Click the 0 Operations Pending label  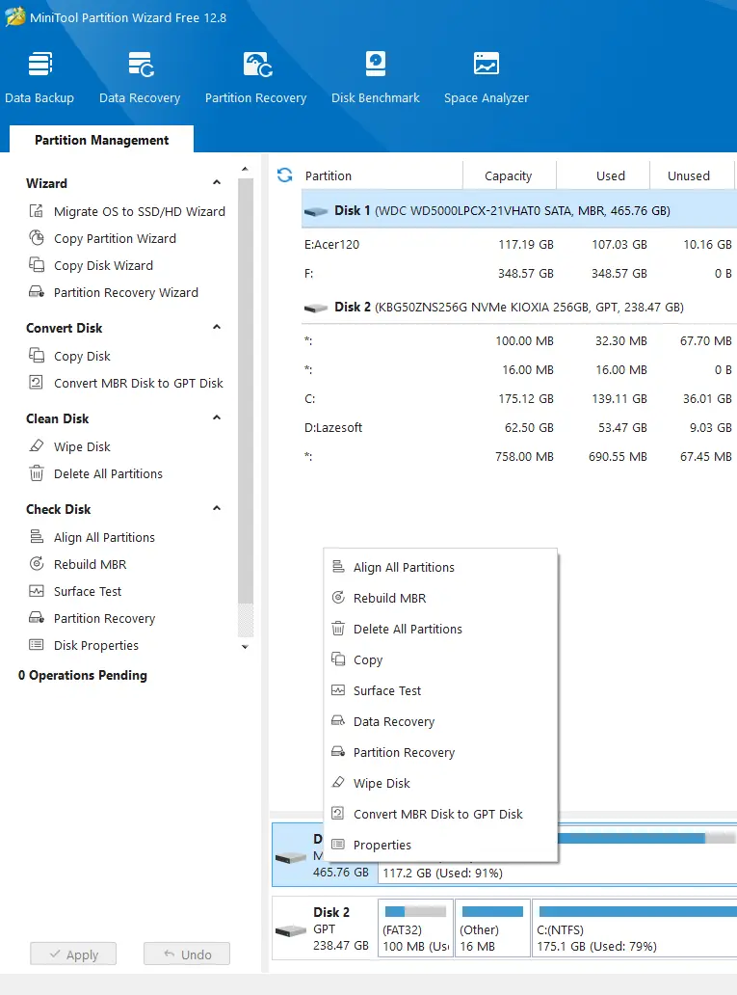pyautogui.click(x=83, y=675)
